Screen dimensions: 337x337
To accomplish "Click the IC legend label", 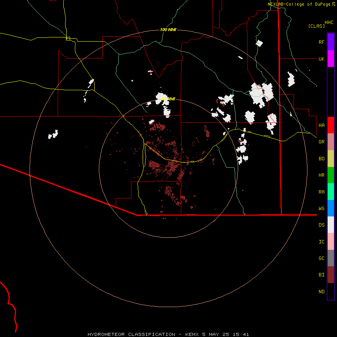I will tap(321, 242).
